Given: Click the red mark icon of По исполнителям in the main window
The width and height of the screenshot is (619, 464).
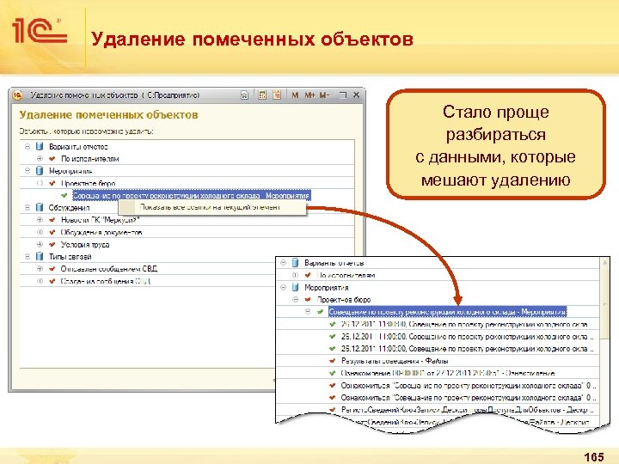Looking at the screenshot, I should tap(52, 159).
